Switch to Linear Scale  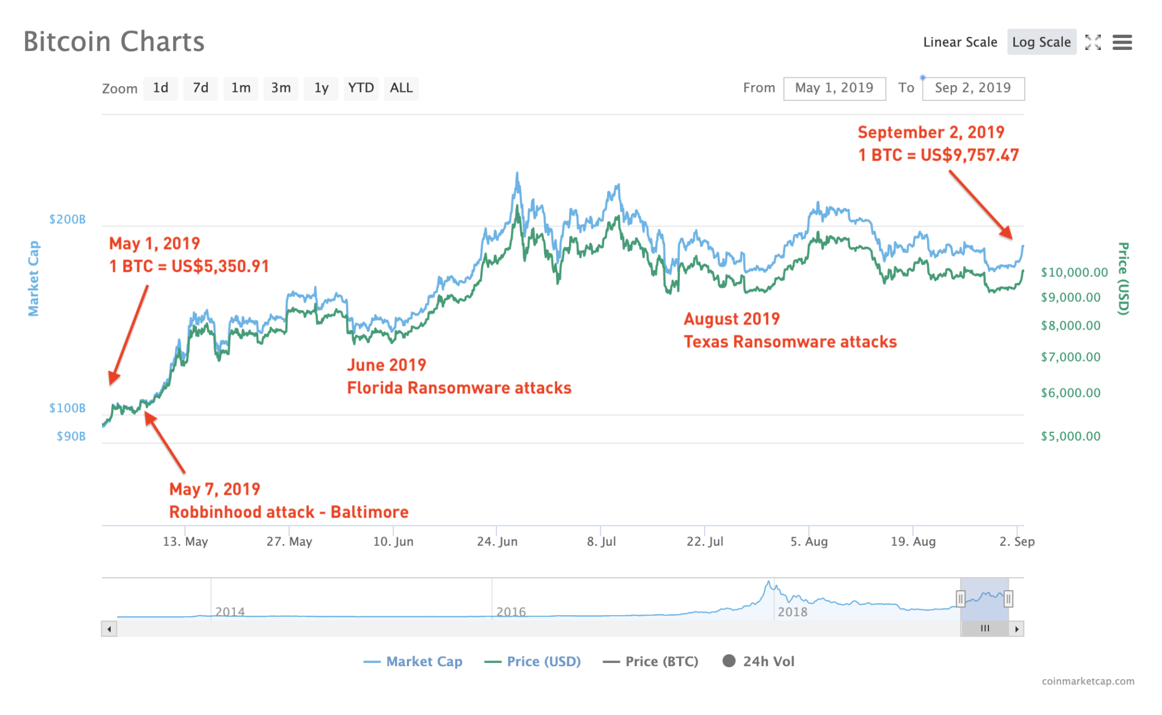click(960, 42)
